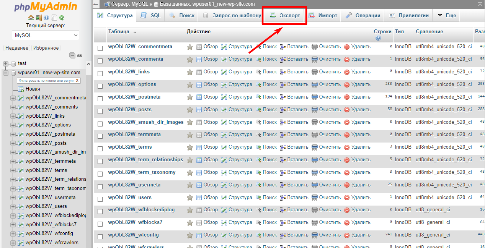Open the current server MySQL dropdown

[46, 36]
